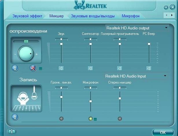Click the info icon at bottom left
Screen dimensions: 178x136
point(12,131)
